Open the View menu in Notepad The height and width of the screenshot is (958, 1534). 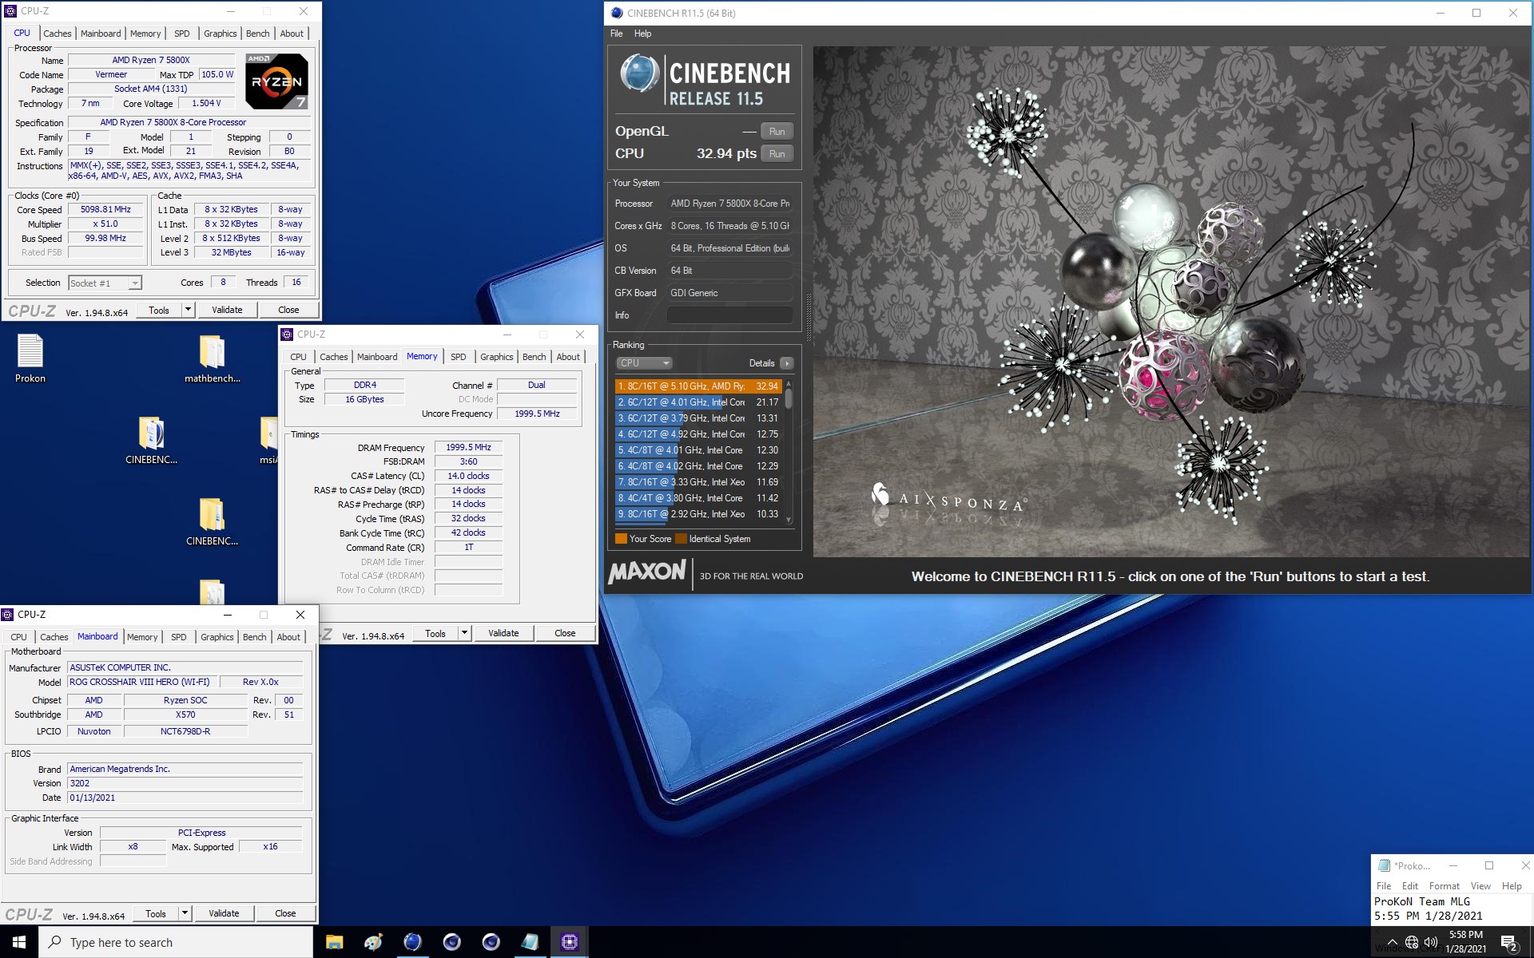(x=1480, y=886)
